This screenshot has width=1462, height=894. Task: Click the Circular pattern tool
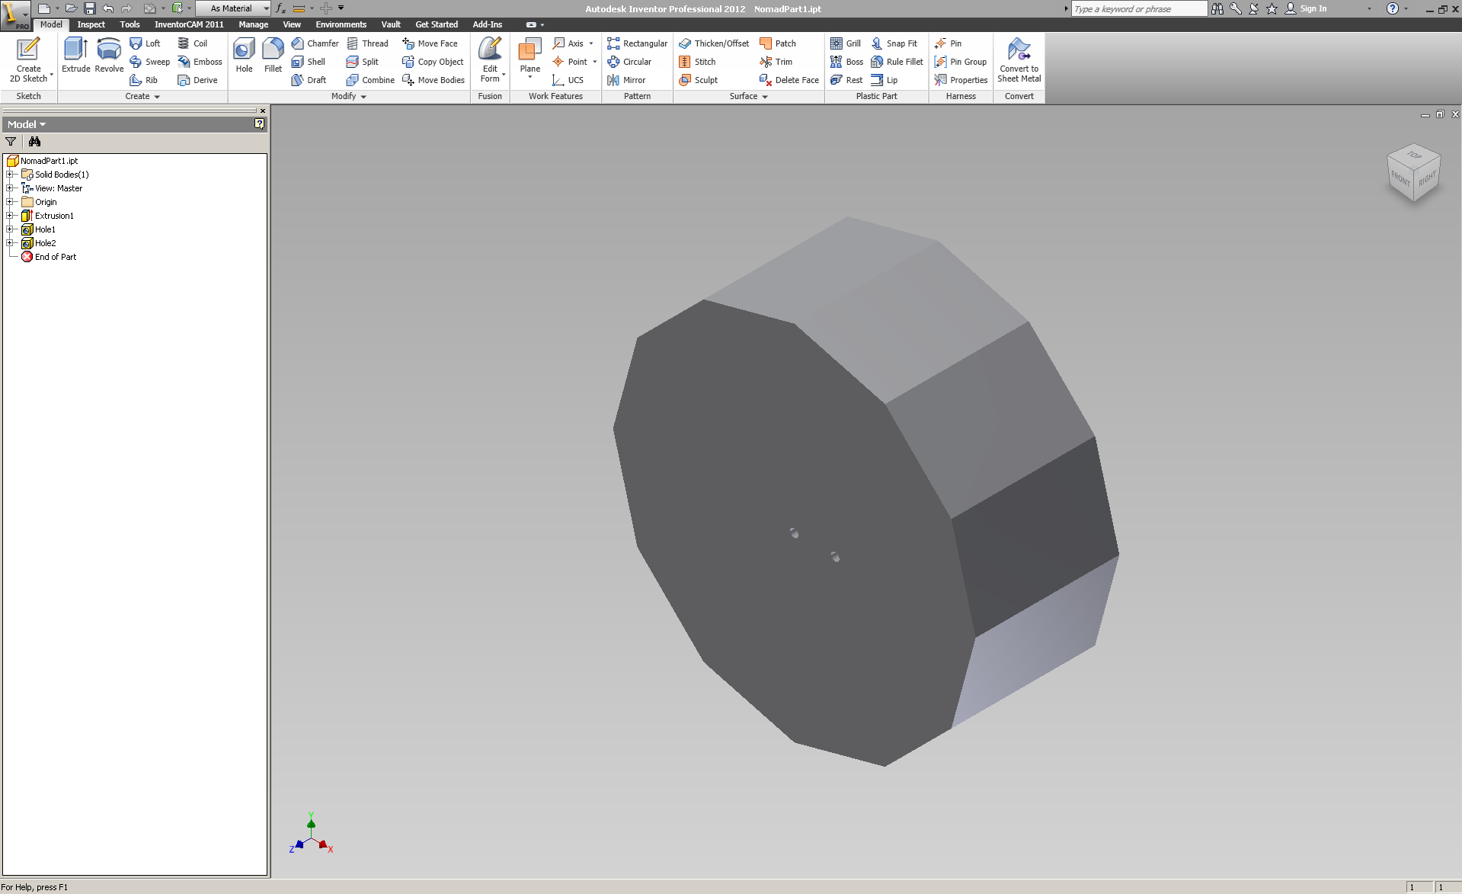click(x=629, y=62)
